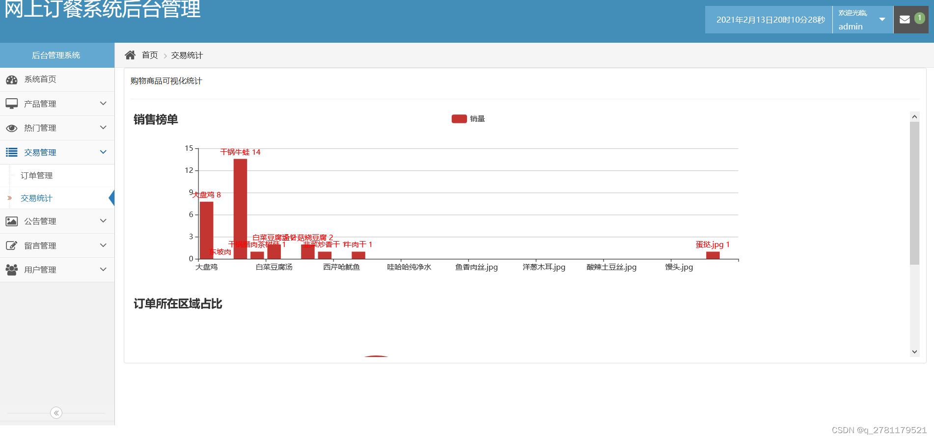
Task: Open 系统首页 in the sidebar
Action: (x=57, y=80)
